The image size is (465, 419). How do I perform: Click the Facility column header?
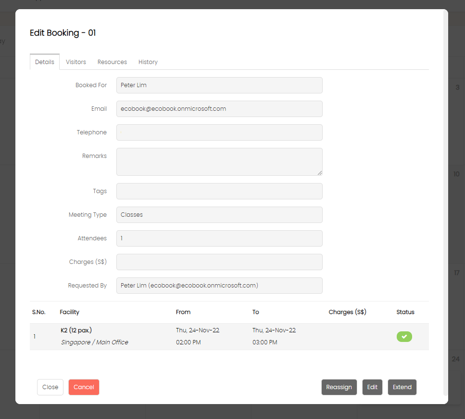point(69,312)
